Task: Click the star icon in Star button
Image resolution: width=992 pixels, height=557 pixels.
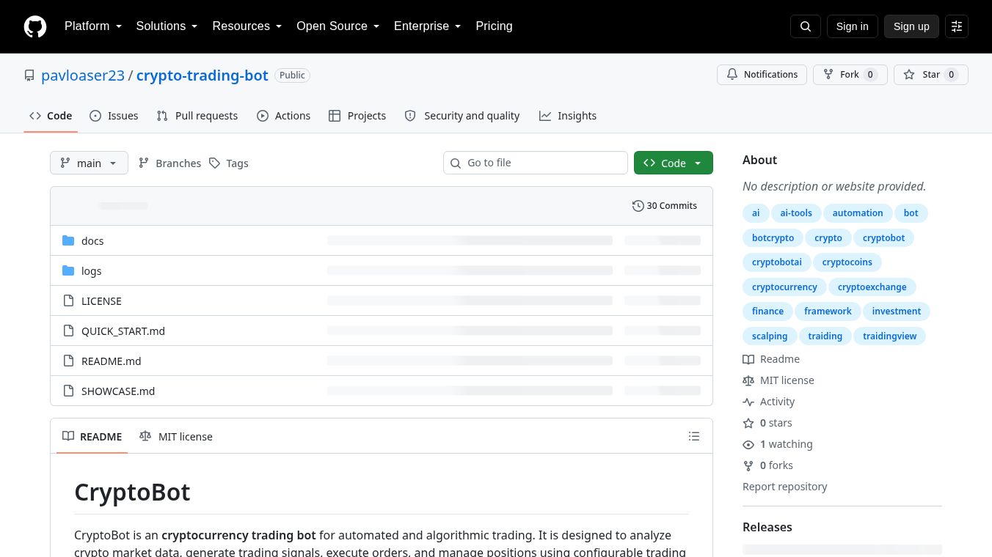Action: pyautogui.click(x=909, y=75)
